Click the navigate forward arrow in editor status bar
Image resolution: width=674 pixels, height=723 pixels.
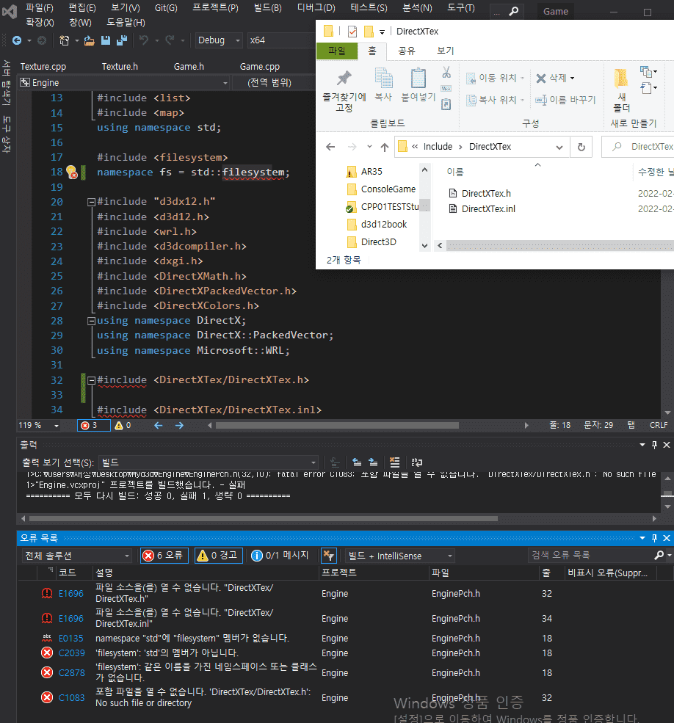click(179, 426)
